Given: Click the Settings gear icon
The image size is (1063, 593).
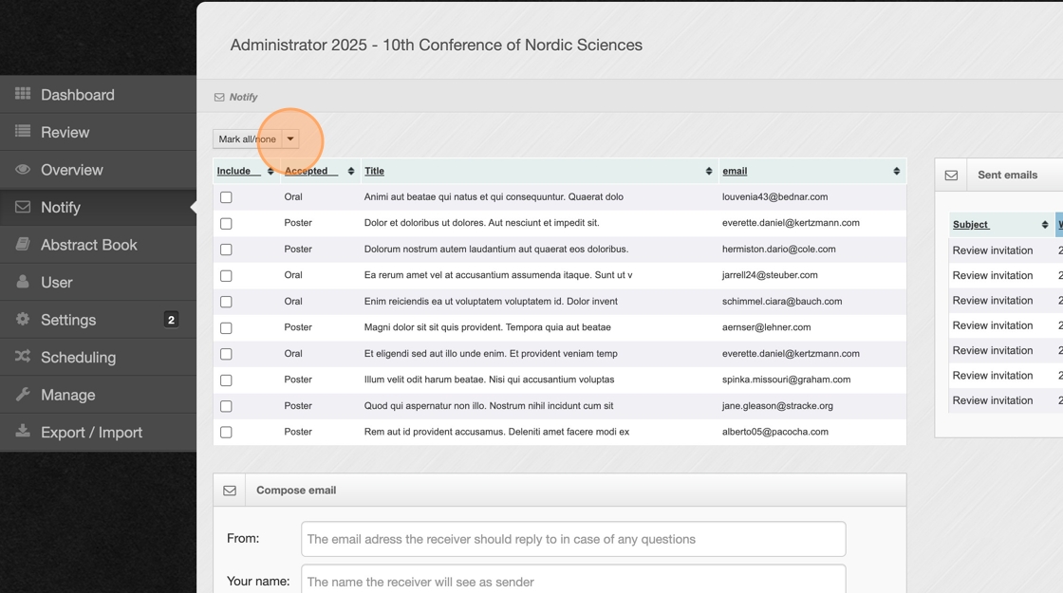Looking at the screenshot, I should click(23, 319).
